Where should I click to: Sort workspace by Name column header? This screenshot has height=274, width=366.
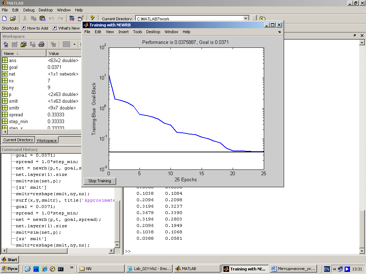pyautogui.click(x=24, y=54)
